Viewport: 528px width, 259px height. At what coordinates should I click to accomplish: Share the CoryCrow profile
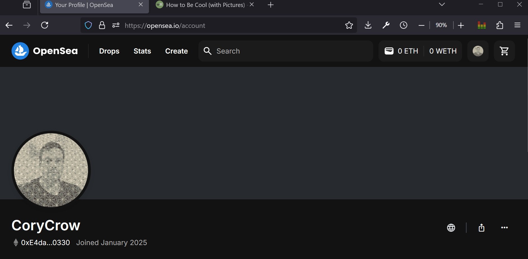click(x=481, y=228)
